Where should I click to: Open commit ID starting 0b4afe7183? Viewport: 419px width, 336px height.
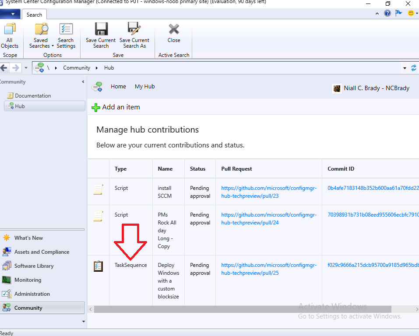click(x=373, y=188)
